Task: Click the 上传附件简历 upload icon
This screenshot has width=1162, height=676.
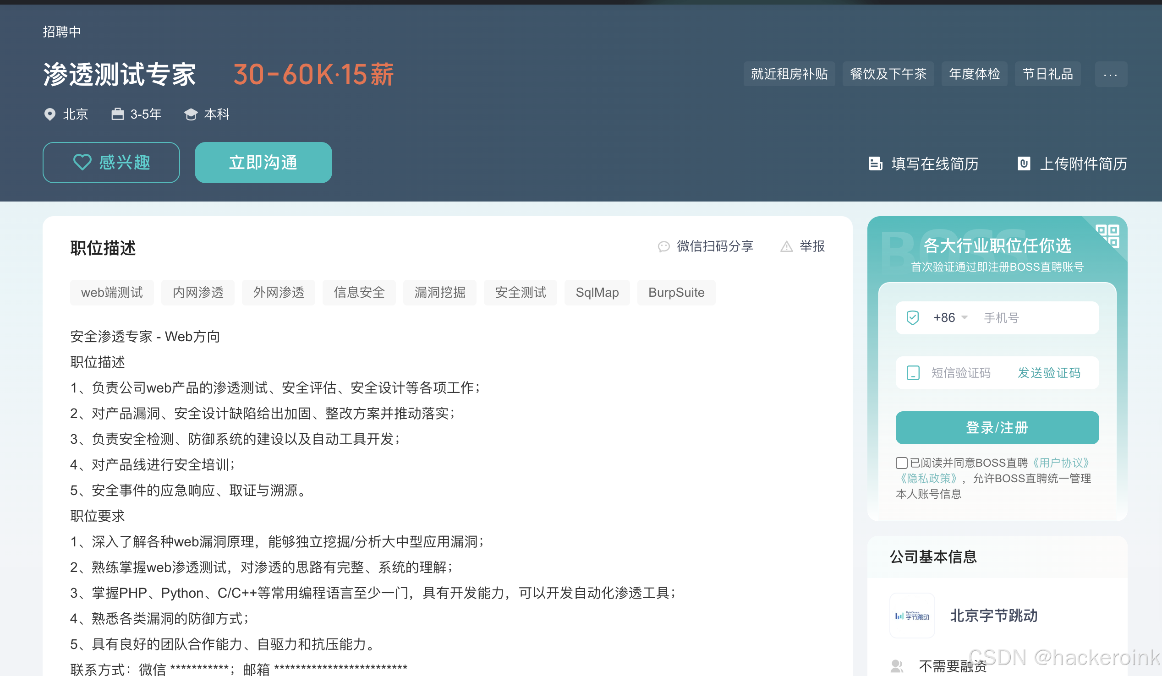Action: (x=1024, y=164)
